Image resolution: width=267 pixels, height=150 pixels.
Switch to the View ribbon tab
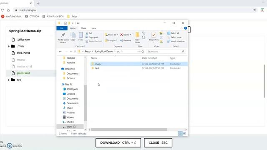pyautogui.click(x=93, y=28)
